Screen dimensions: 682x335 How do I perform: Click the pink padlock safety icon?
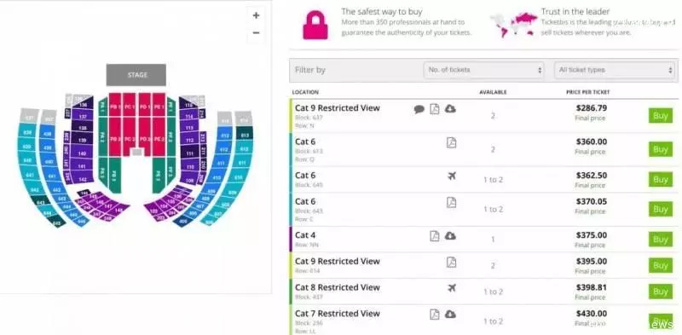315,26
